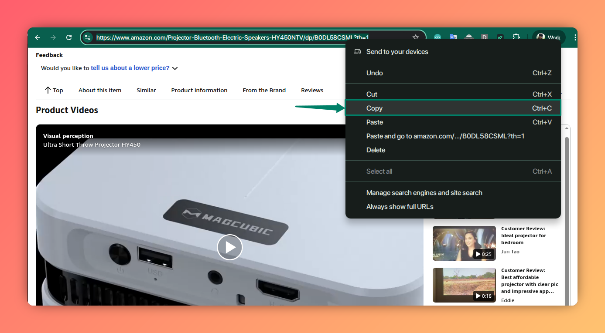Image resolution: width=605 pixels, height=333 pixels.
Task: Play the Magcubic projector video
Action: click(x=230, y=247)
